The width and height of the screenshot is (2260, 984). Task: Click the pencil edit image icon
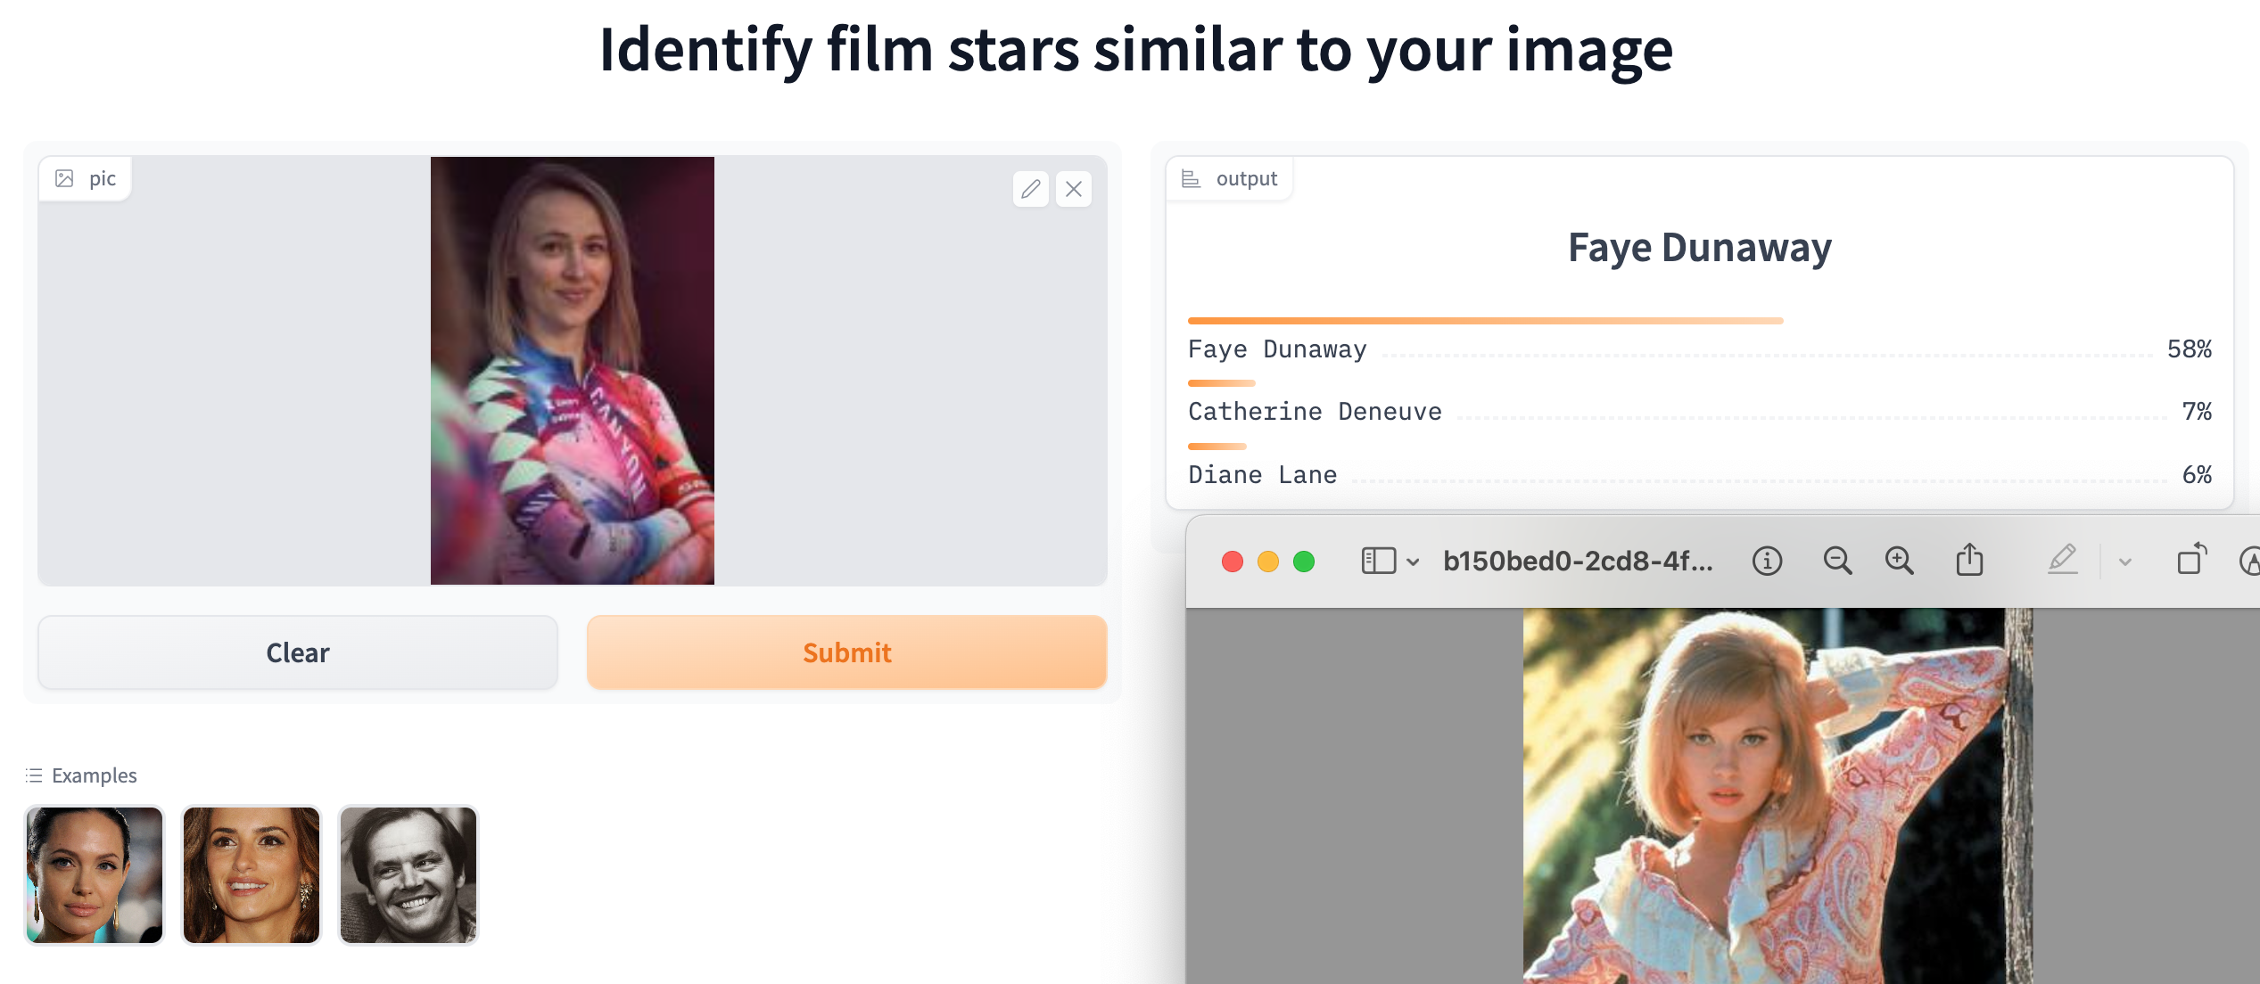pyautogui.click(x=1030, y=189)
